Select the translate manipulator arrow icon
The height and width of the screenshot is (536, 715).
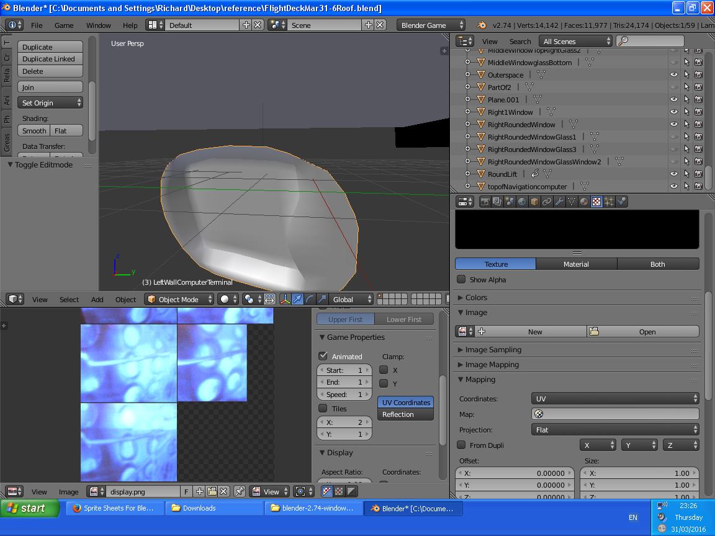pyautogui.click(x=297, y=300)
